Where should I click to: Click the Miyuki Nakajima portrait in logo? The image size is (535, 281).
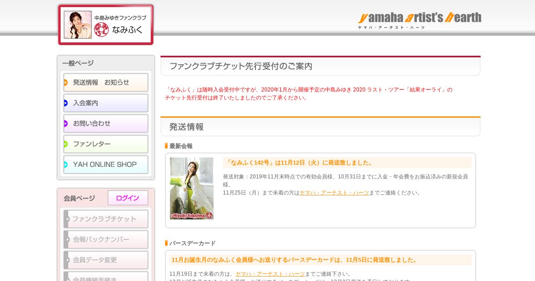tap(78, 25)
